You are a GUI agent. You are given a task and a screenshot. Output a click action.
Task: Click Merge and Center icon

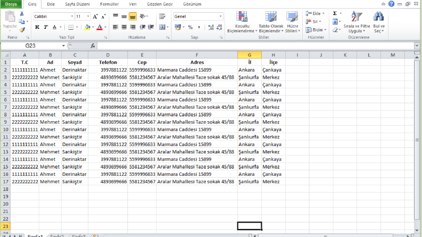tap(162, 27)
